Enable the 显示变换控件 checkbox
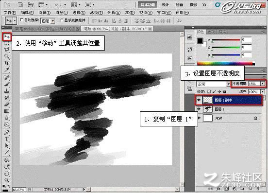The height and width of the screenshot is (193, 268). [62, 20]
